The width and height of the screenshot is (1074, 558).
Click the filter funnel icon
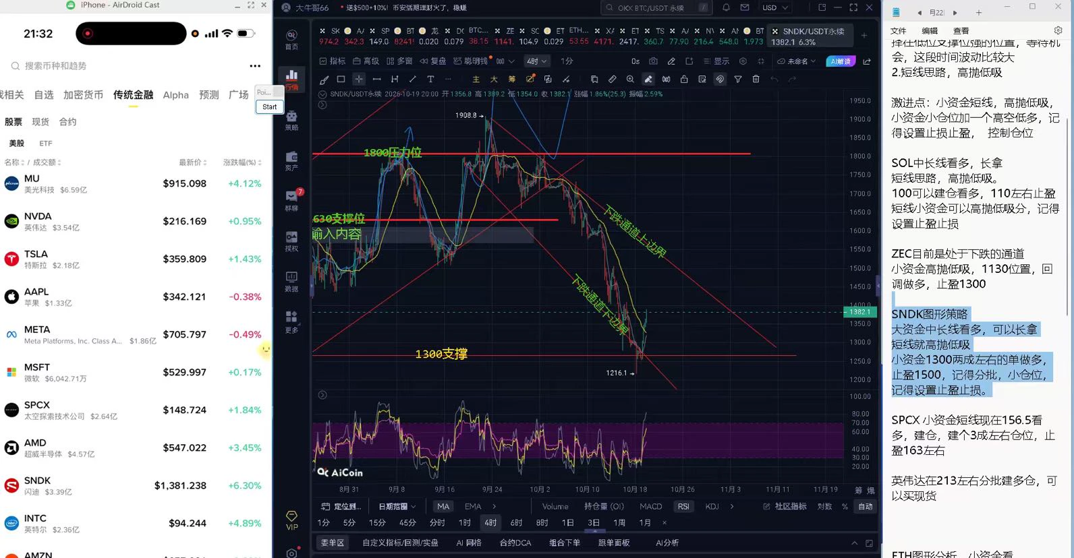coord(738,80)
